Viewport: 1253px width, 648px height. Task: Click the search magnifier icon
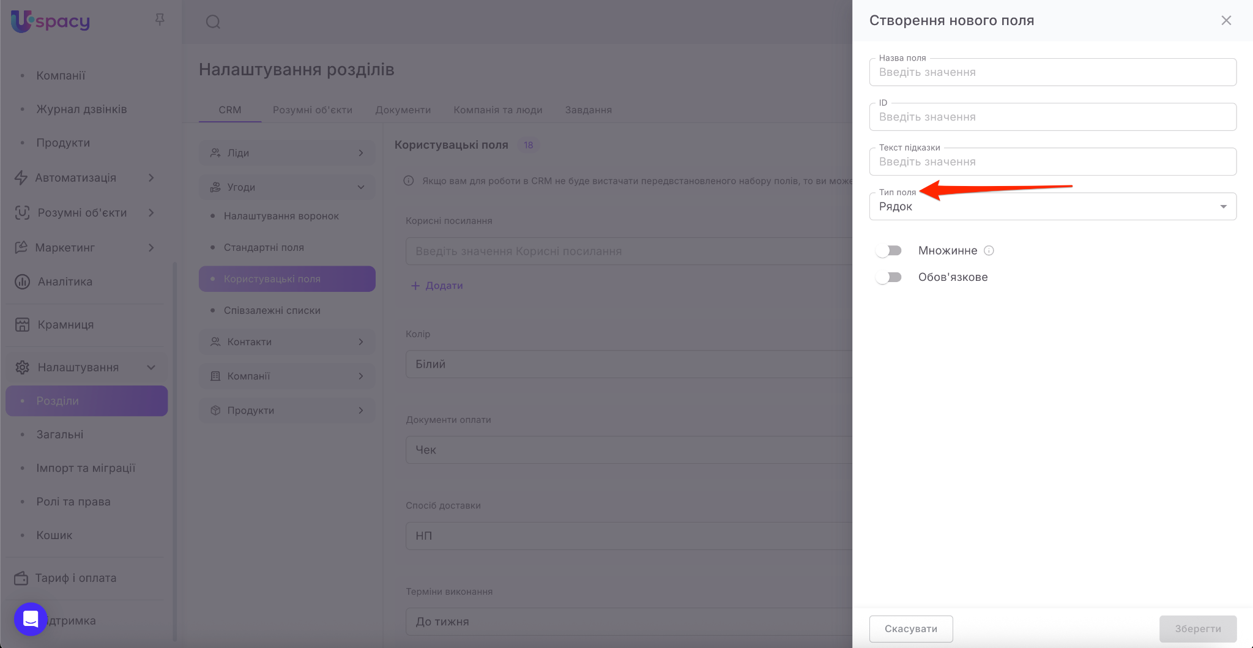tap(213, 22)
